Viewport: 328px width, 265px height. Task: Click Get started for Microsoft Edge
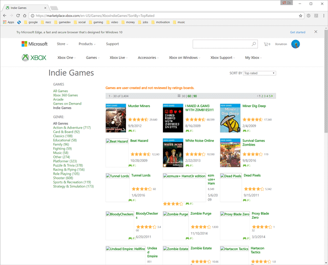coord(297,32)
